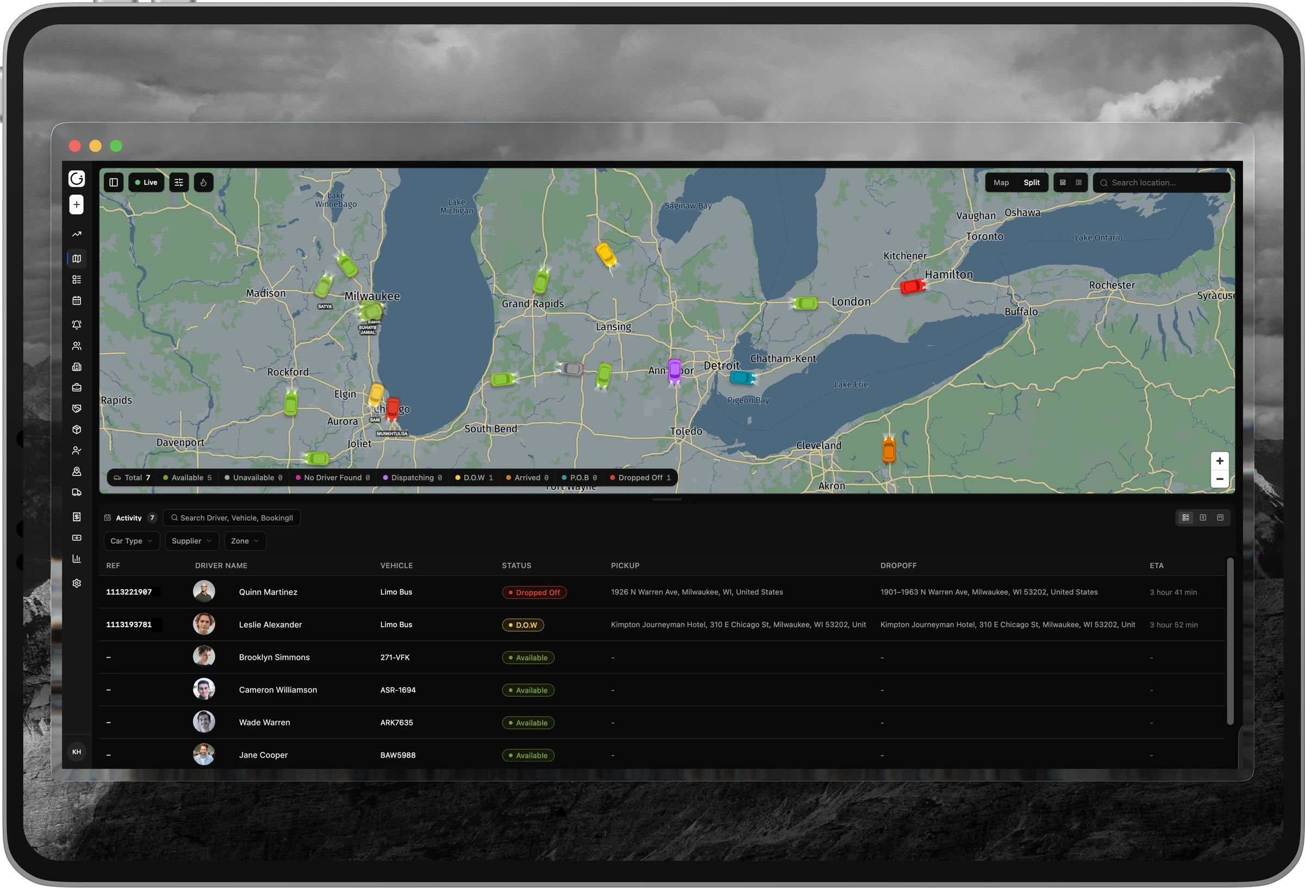This screenshot has height=888, width=1305.
Task: Click the flame heatmap icon
Action: click(203, 183)
